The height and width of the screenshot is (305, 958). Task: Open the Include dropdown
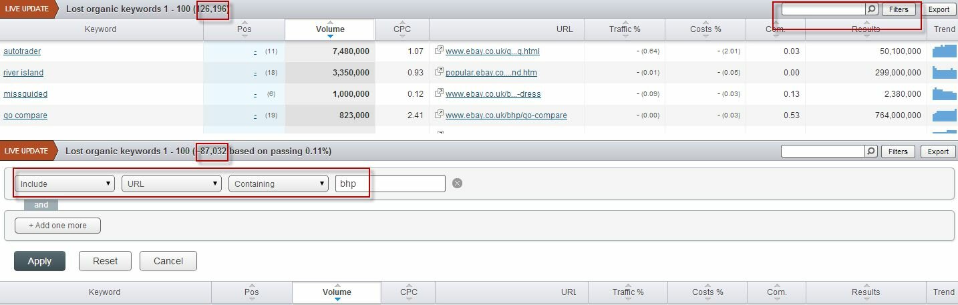click(x=65, y=184)
